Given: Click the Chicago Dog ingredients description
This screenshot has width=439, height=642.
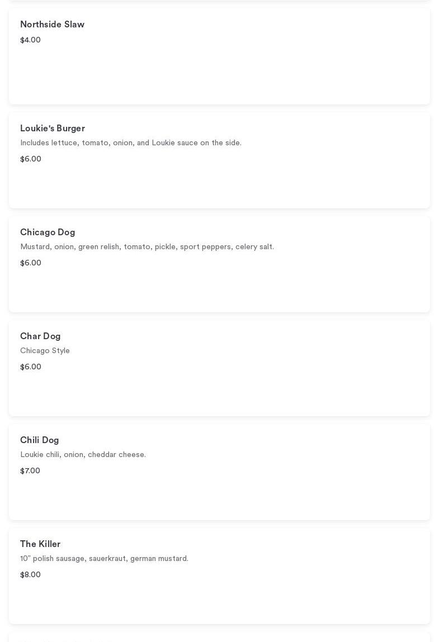Looking at the screenshot, I should tap(147, 247).
